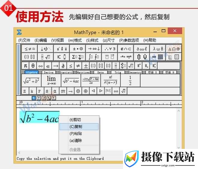Open the (H)帮助 menu
The width and height of the screenshot is (198, 169).
tap(150, 40)
